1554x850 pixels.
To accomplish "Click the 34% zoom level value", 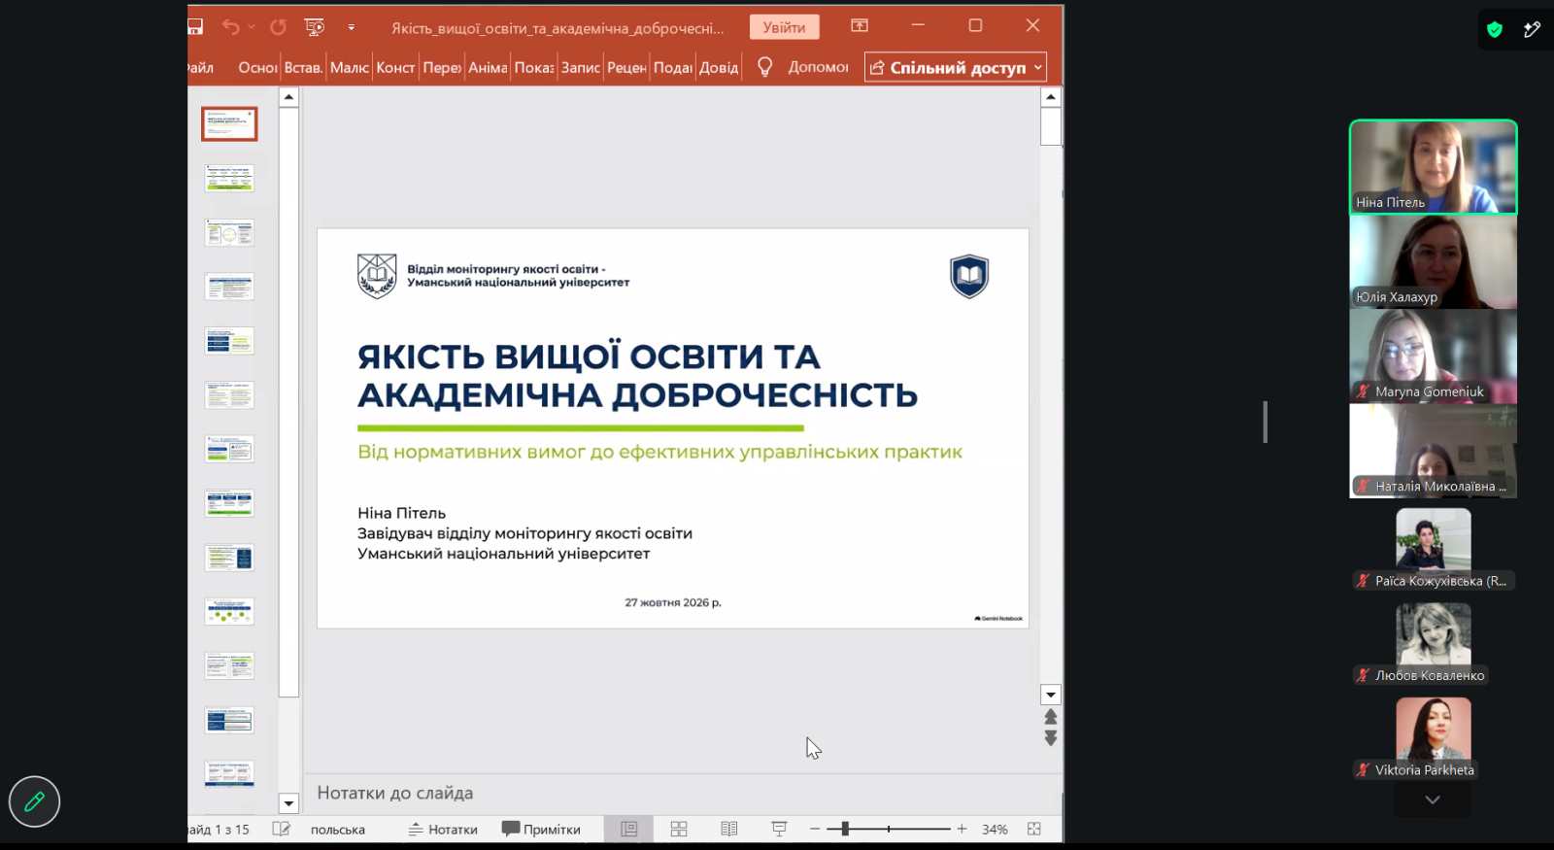I will point(995,830).
